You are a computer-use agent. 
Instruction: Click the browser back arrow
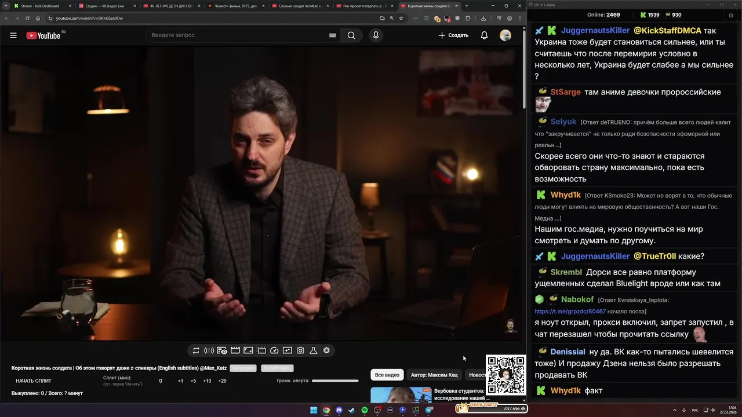[x=6, y=18]
